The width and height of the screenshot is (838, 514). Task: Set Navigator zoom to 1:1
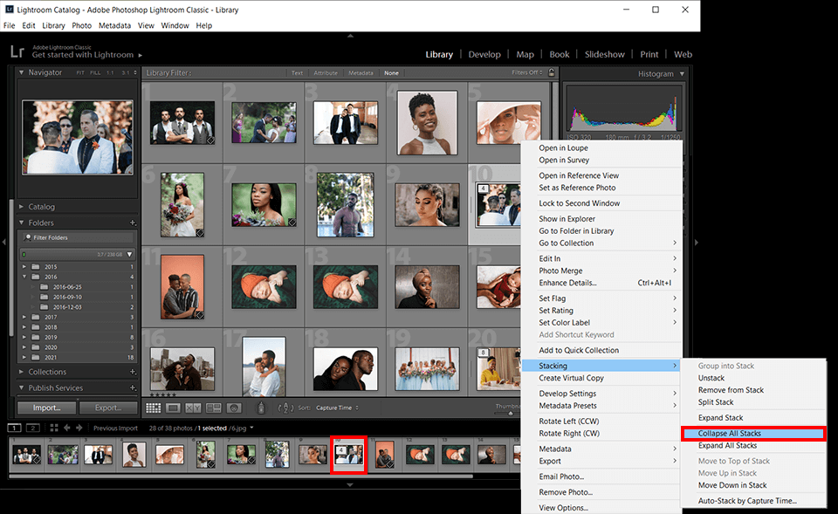pos(110,72)
